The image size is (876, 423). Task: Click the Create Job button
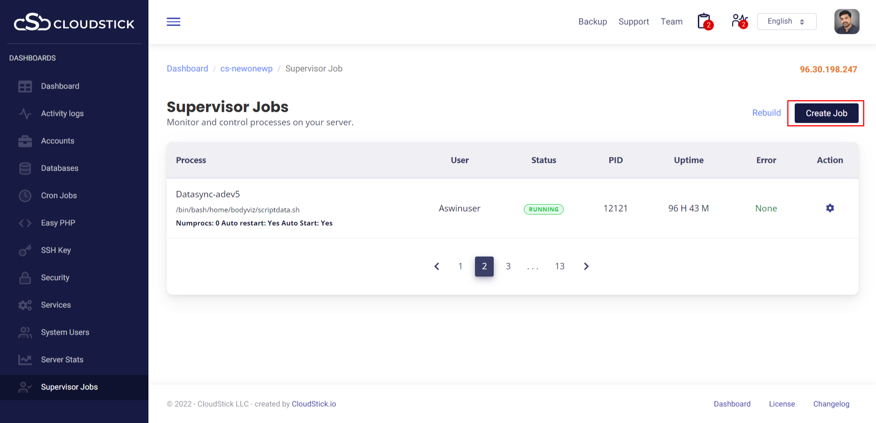click(x=826, y=113)
